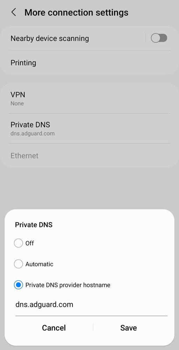Select the Automatic radio button
This screenshot has width=179, height=350.
tap(18, 264)
